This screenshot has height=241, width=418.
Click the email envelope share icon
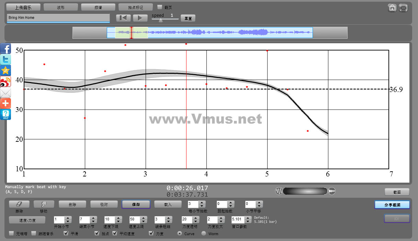5,92
